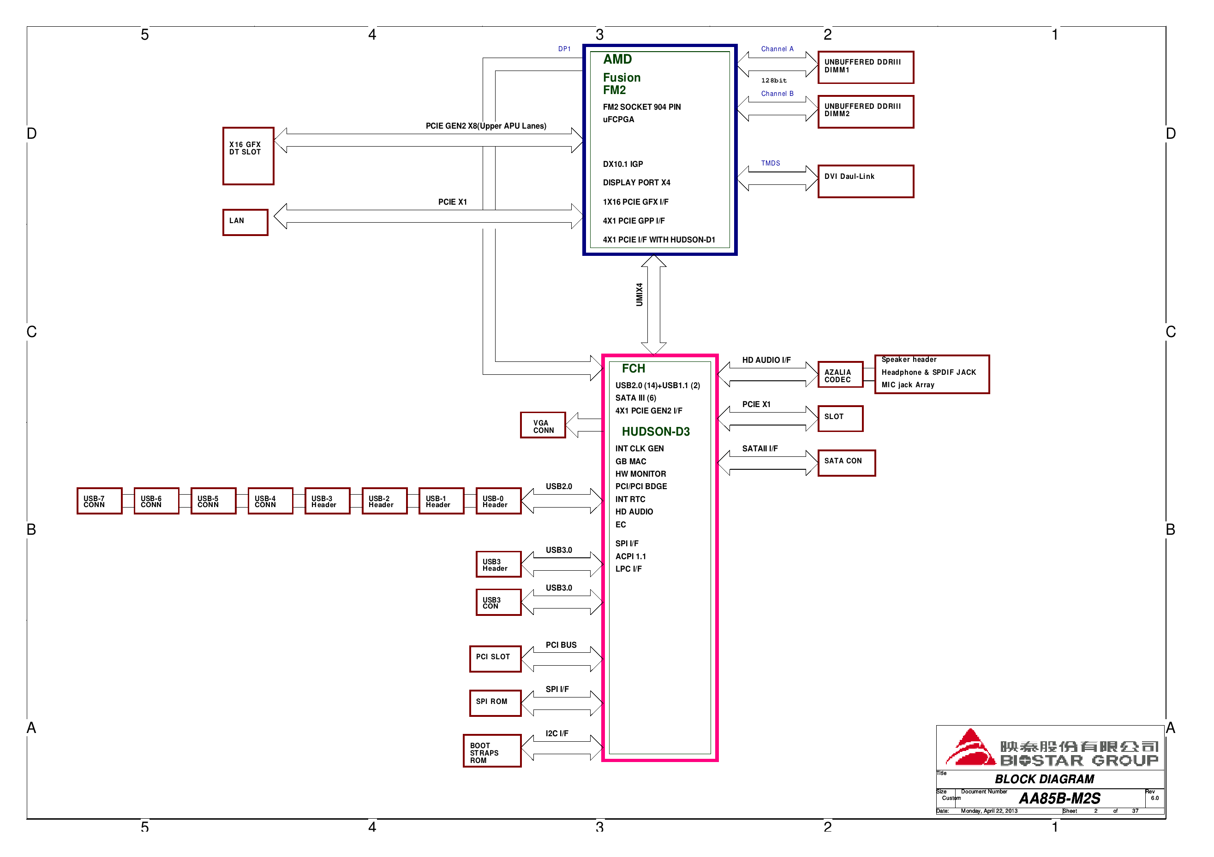Click the USB2.0 bus arrow

(562, 501)
